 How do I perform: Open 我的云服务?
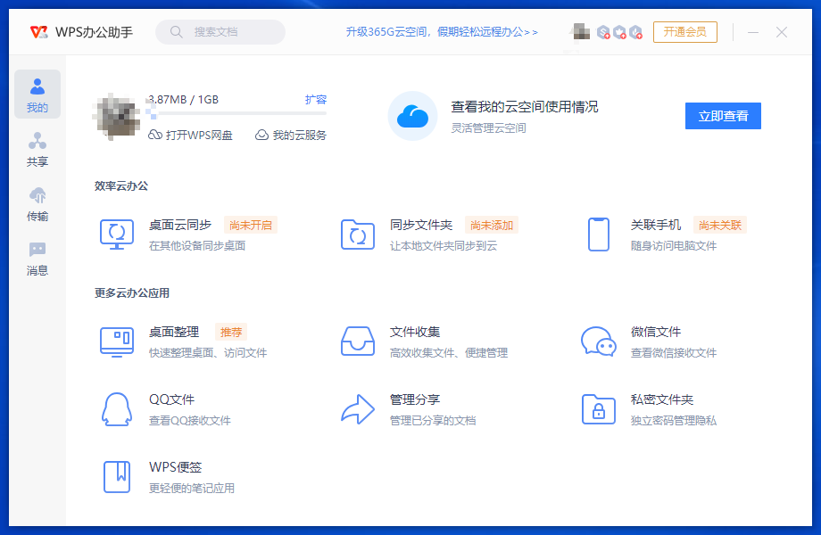tap(291, 135)
